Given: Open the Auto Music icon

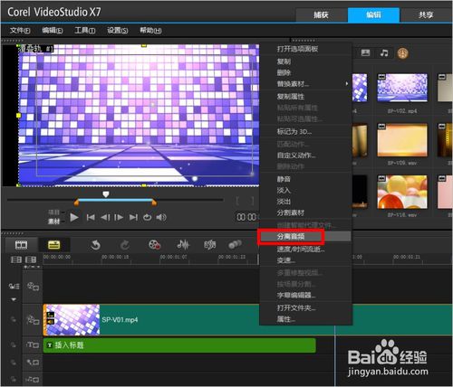Looking at the screenshot, I should (210, 245).
